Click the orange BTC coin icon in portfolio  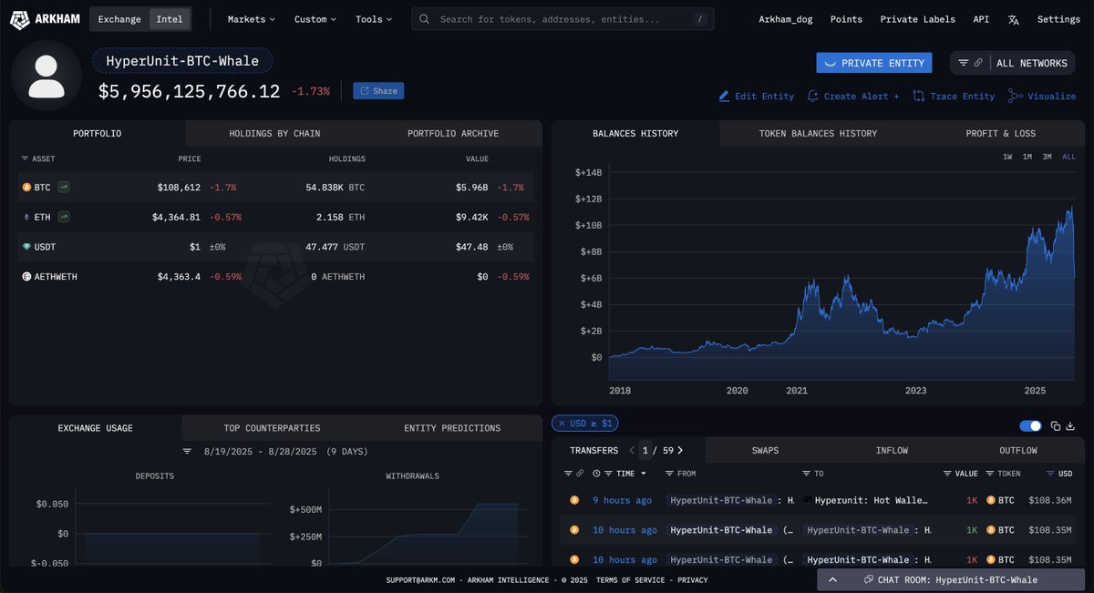point(26,187)
